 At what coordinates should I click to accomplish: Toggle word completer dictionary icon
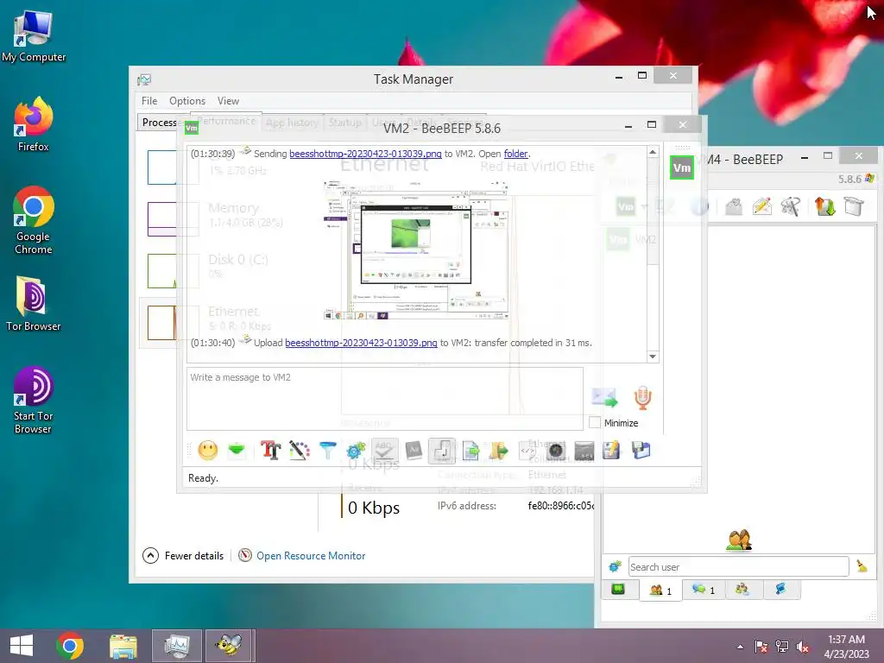[414, 451]
